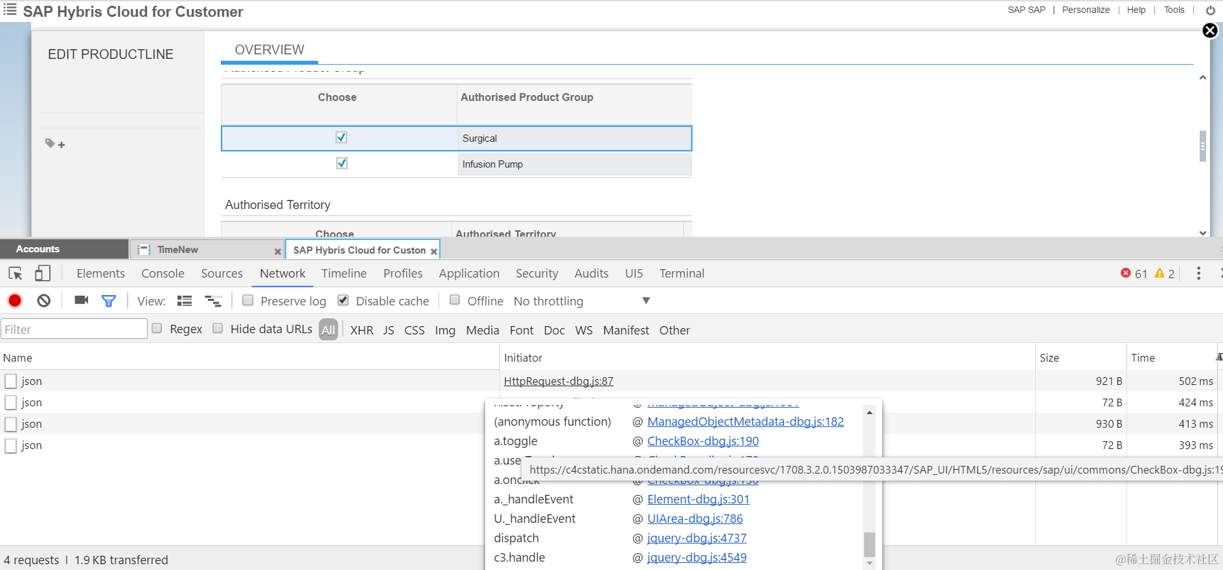Show All request types
The height and width of the screenshot is (570, 1223).
pos(328,330)
